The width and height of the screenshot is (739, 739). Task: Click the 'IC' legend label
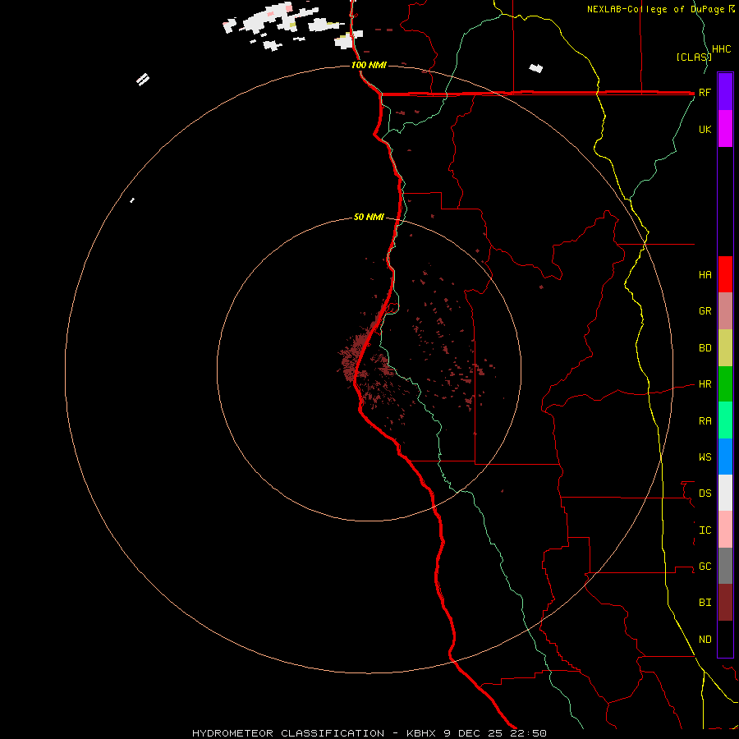click(x=705, y=530)
